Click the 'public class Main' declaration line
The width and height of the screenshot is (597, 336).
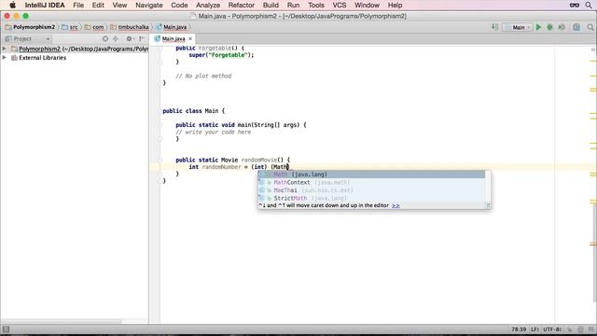click(193, 111)
